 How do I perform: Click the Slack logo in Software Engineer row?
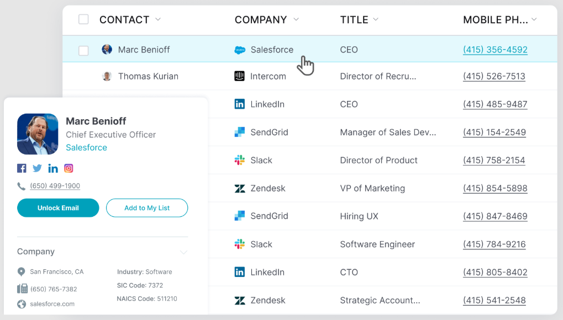(x=239, y=244)
